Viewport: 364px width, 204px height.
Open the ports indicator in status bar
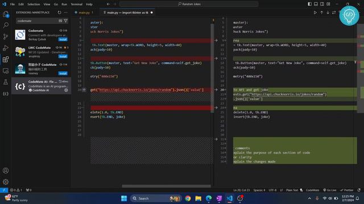tap(29, 190)
